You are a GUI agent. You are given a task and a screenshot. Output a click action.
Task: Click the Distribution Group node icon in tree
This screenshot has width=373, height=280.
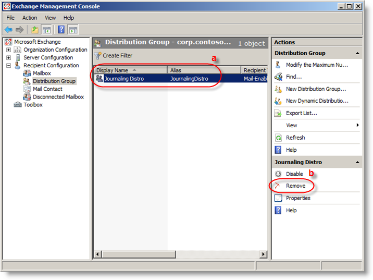27,81
